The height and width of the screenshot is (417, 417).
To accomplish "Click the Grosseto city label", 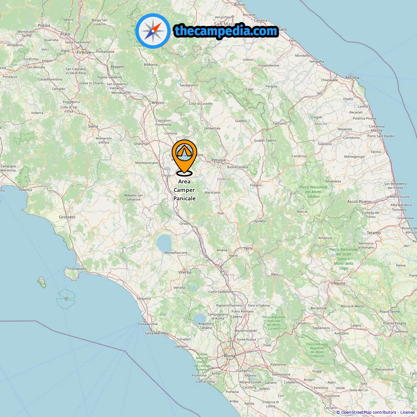I will 67,217.
